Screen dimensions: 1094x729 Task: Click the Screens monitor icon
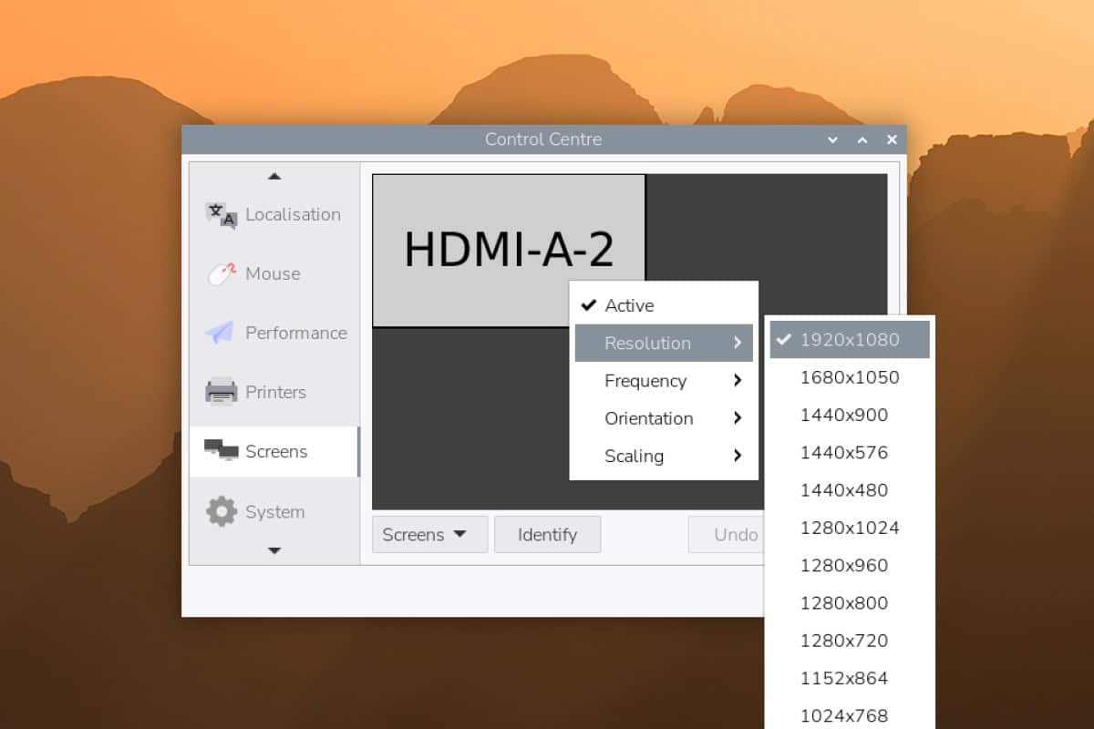click(x=221, y=450)
